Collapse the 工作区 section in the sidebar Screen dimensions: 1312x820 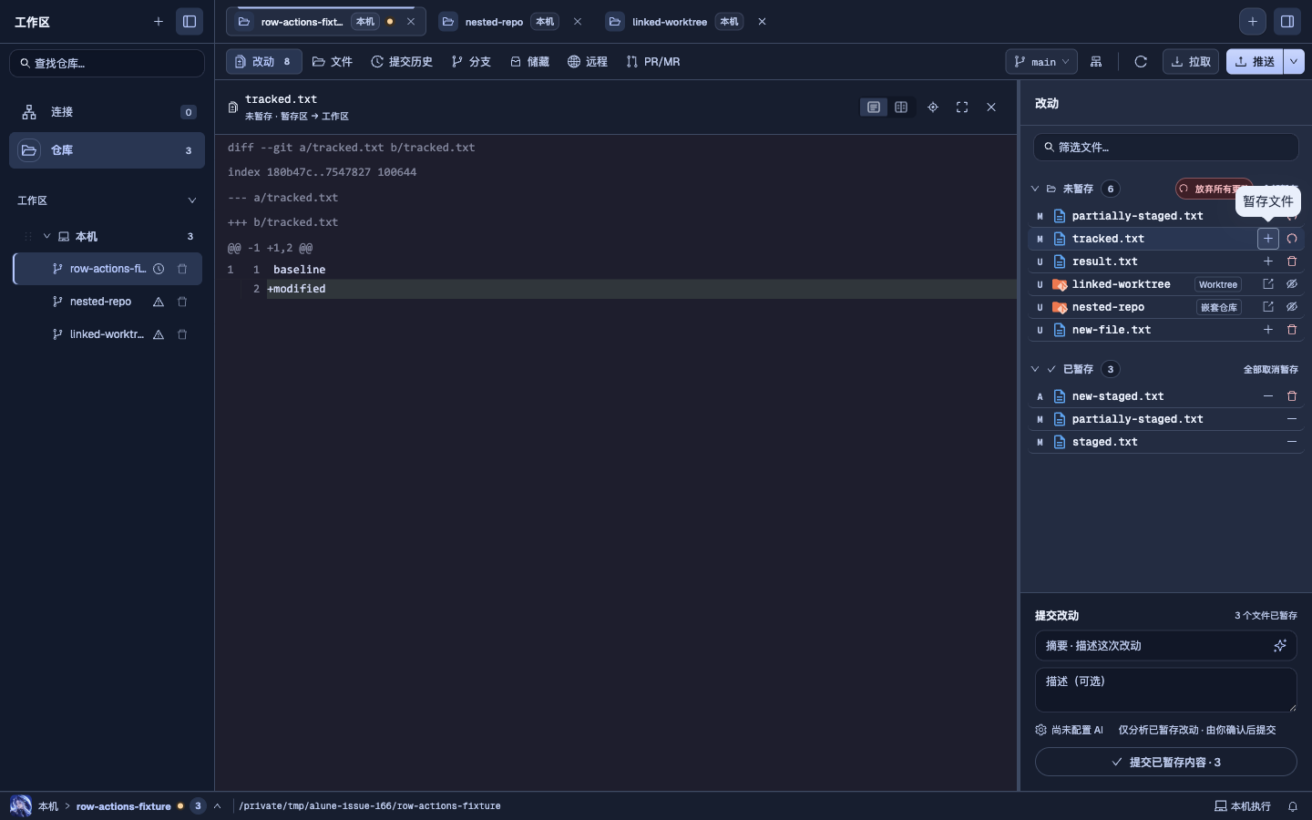click(x=192, y=200)
